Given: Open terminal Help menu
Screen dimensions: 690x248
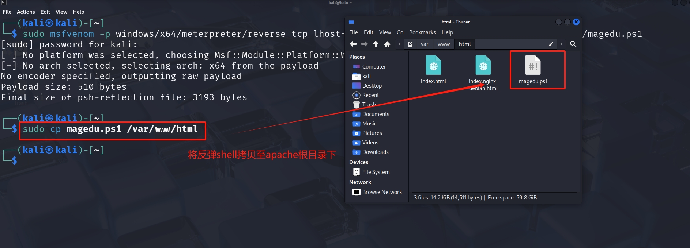Looking at the screenshot, I should (78, 12).
